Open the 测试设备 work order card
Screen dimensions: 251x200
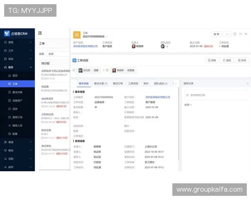point(55,134)
